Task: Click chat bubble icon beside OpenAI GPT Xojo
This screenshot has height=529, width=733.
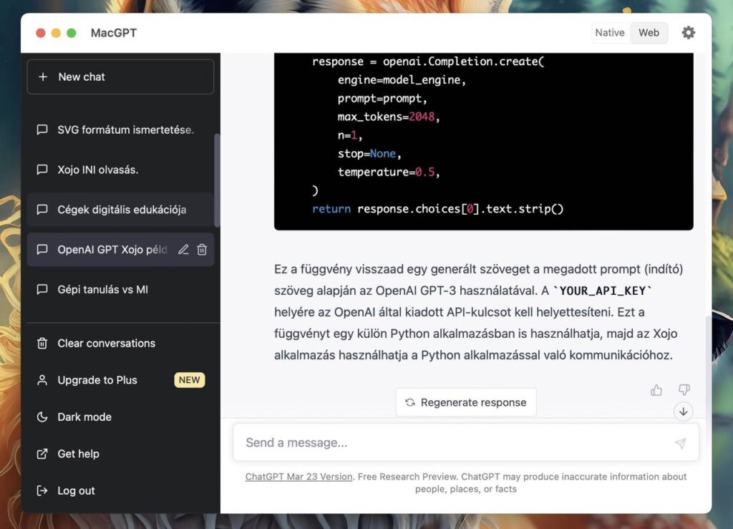Action: [42, 250]
